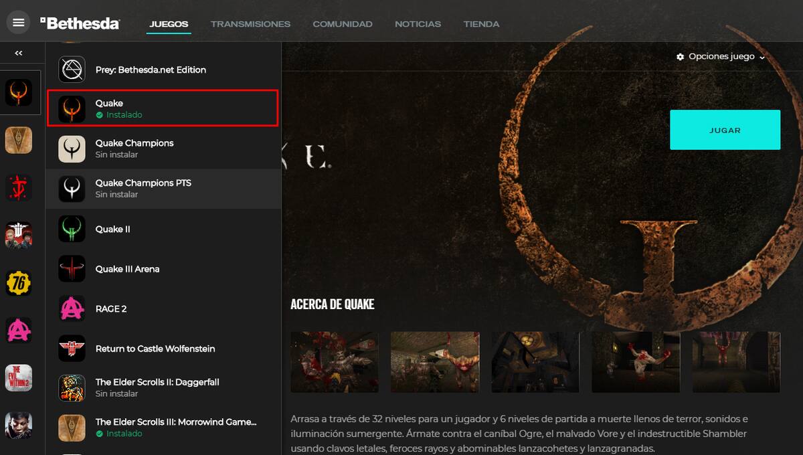Open the TRANSMISIONES tab
The height and width of the screenshot is (455, 803).
[250, 24]
